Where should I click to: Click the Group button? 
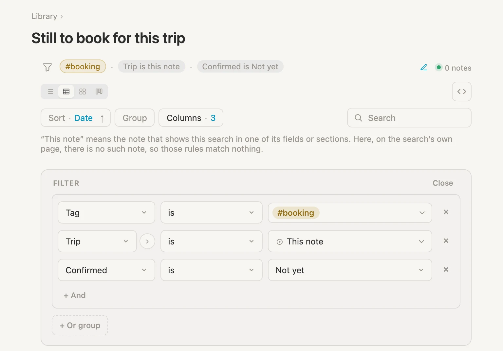click(135, 118)
